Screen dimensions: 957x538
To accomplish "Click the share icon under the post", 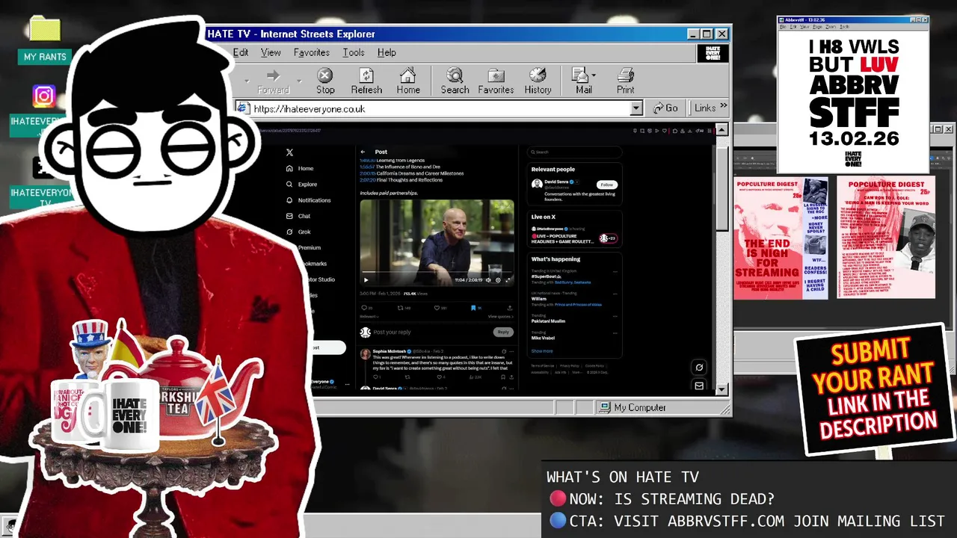I will (510, 308).
